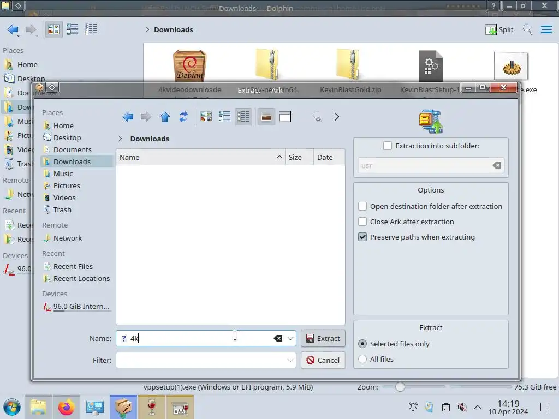Expand hidden system tray icons
The height and width of the screenshot is (419, 559).
coord(478,407)
